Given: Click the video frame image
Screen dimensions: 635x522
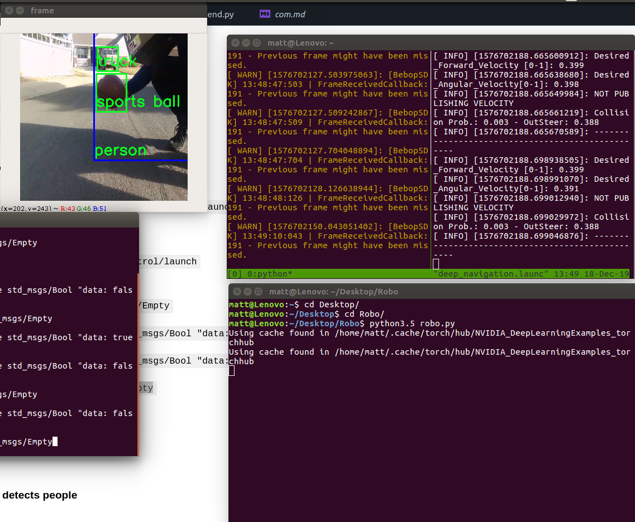Looking at the screenshot, I should pos(104,117).
